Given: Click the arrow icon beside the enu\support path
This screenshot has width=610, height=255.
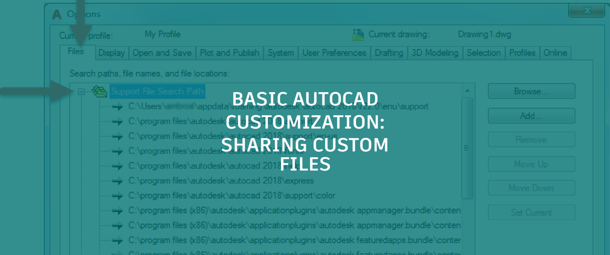Looking at the screenshot, I should coord(118,106).
